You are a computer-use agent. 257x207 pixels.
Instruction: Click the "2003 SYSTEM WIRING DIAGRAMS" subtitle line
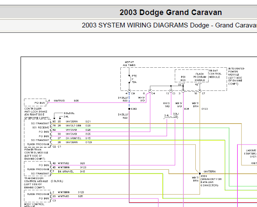click(169, 25)
